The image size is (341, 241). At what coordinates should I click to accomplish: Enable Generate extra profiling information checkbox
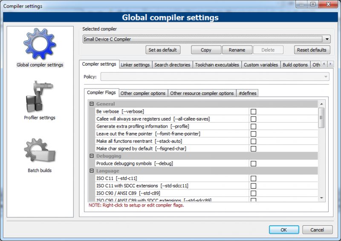tap(253, 126)
